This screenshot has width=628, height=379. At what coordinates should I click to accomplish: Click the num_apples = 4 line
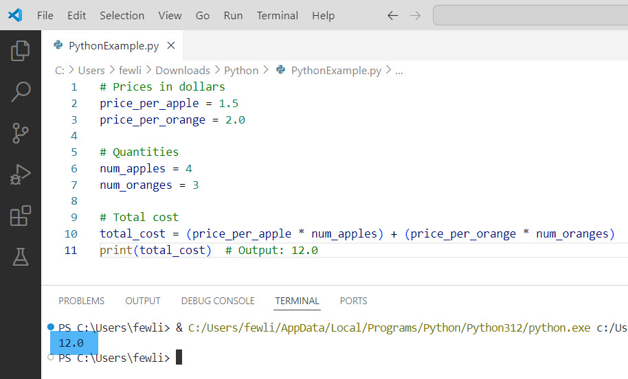coord(146,168)
